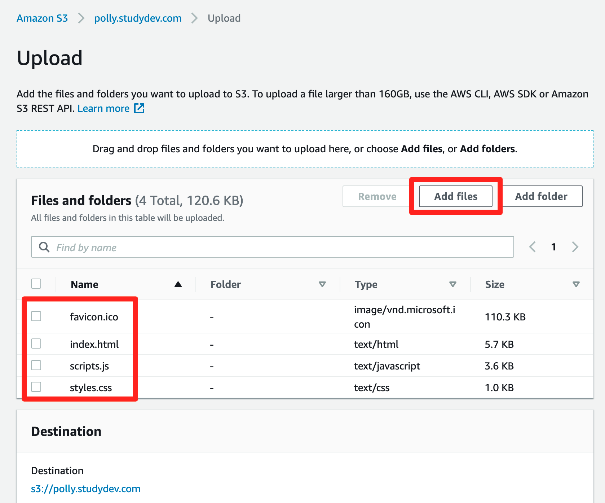The width and height of the screenshot is (605, 503).
Task: Sort by the Folder column arrow
Action: click(322, 284)
